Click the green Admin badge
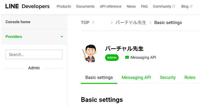201x107 pixels. point(112,57)
